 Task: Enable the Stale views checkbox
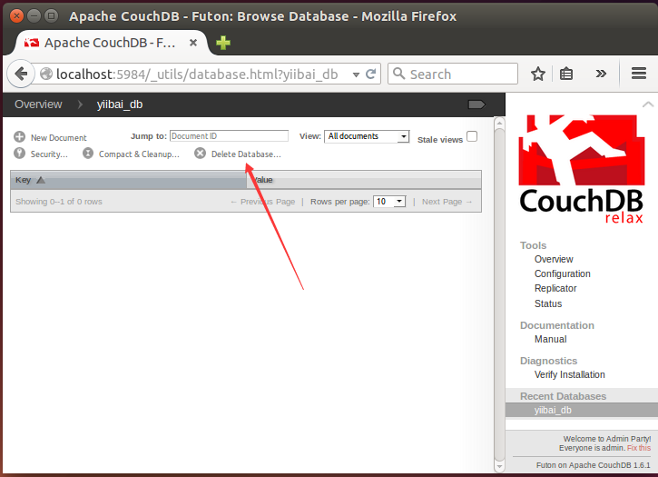472,137
